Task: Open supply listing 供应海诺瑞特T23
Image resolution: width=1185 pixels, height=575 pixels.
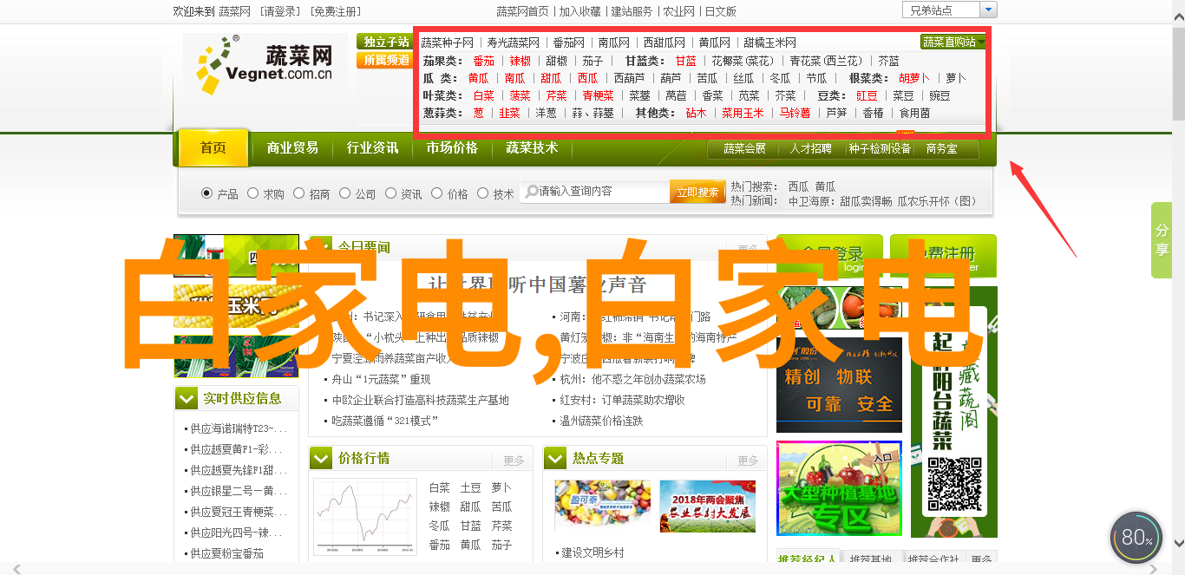Action: (239, 428)
